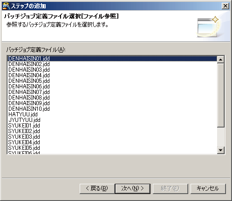Select the DENHAISIN08.jdd file
Image resolution: width=232 pixels, height=201 pixels.
pyautogui.click(x=112, y=98)
